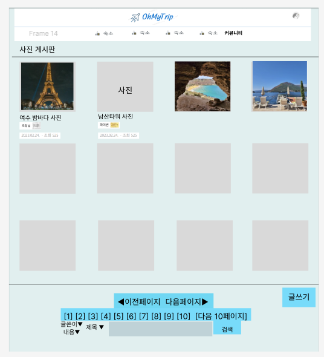Expand the 글쓴이▼ dropdown
The image size is (324, 357).
(x=71, y=324)
